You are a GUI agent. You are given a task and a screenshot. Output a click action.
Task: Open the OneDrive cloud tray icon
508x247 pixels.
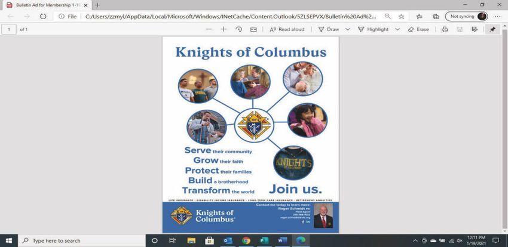[x=433, y=240]
